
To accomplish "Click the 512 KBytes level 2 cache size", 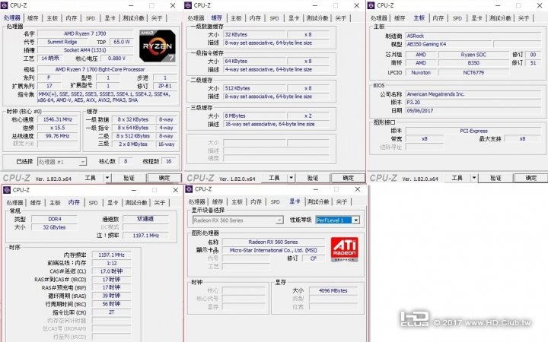I will [x=254, y=88].
